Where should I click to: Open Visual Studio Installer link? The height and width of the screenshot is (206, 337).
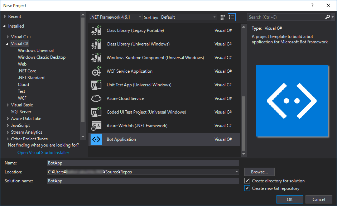tap(43, 153)
